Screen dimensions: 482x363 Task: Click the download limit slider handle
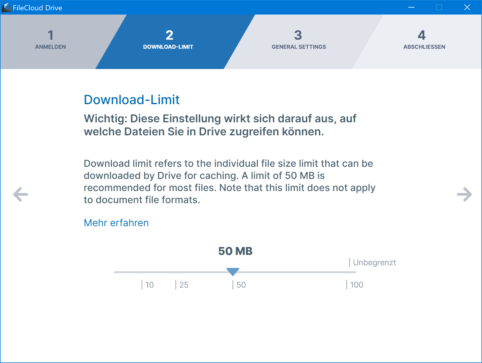233,272
